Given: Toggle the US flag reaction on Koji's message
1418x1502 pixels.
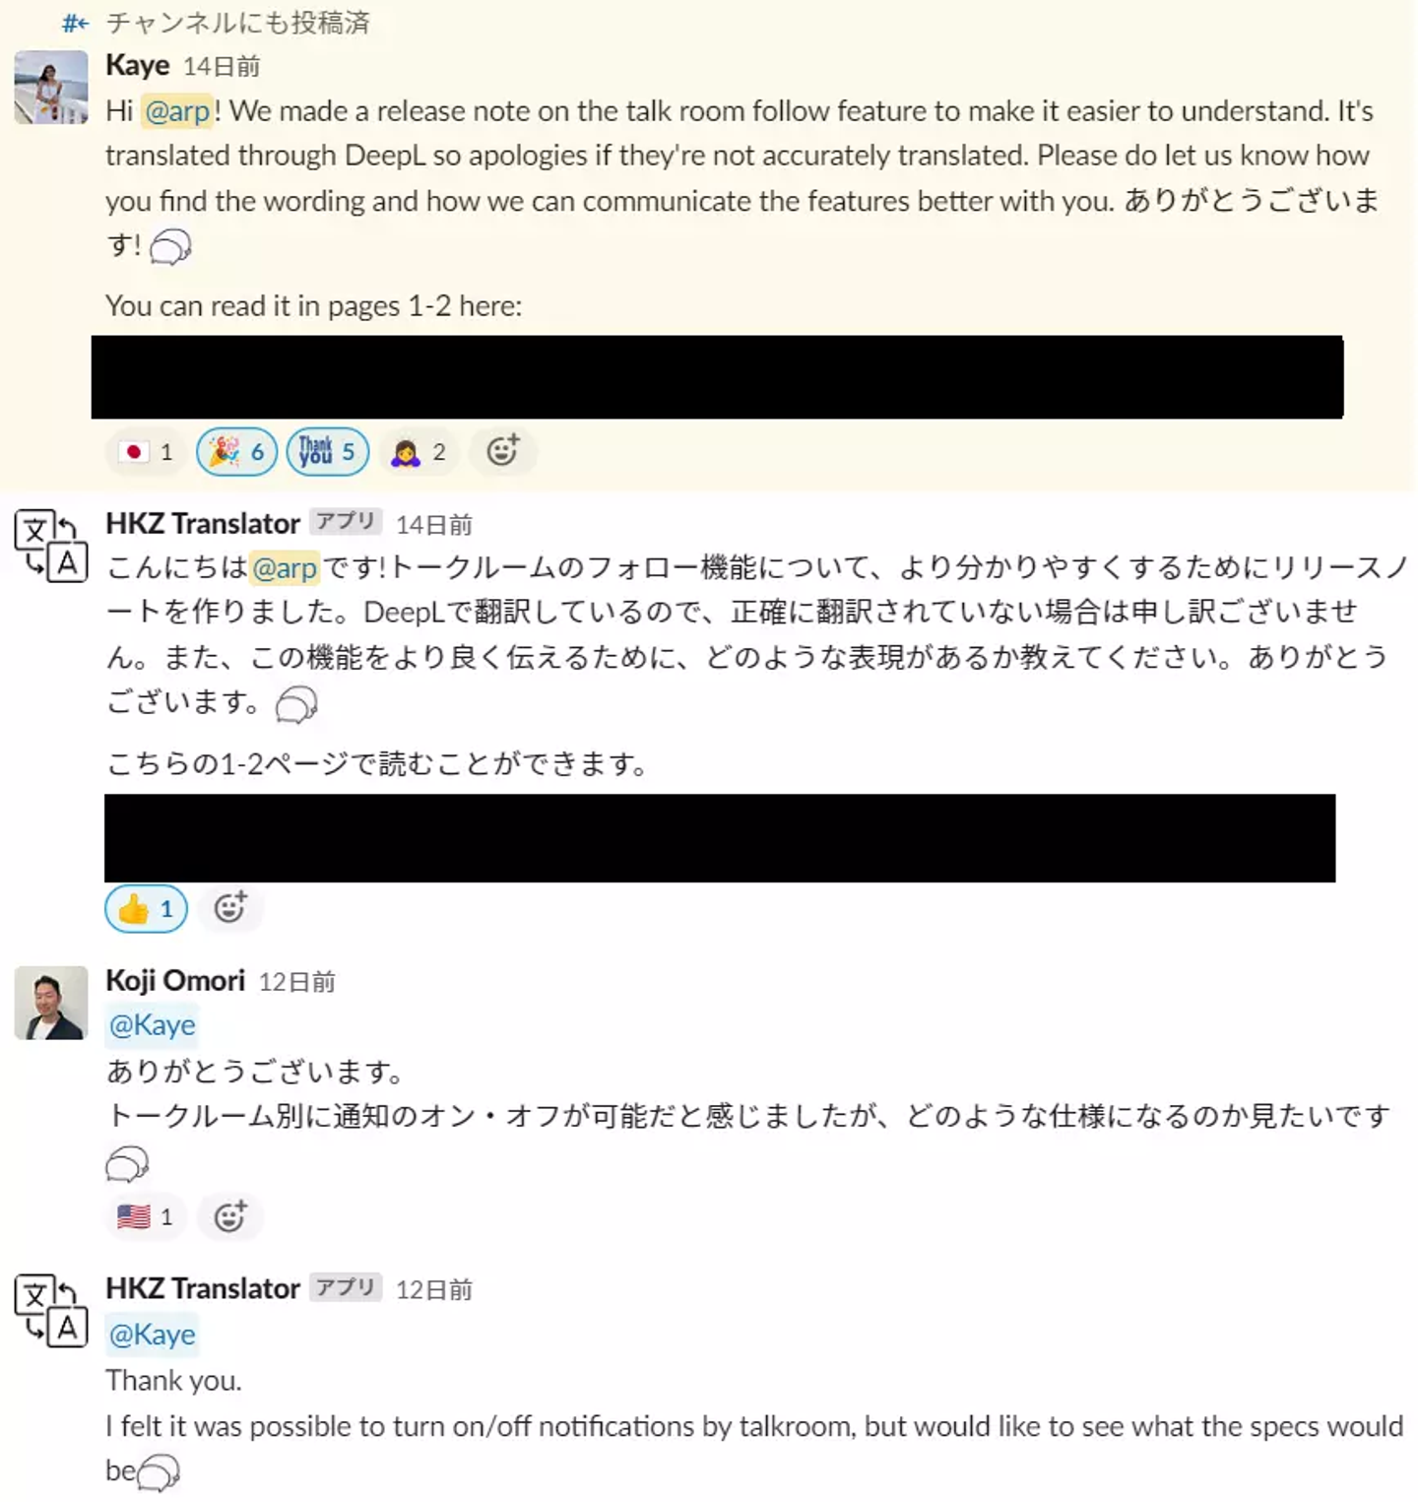Looking at the screenshot, I should point(146,1217).
